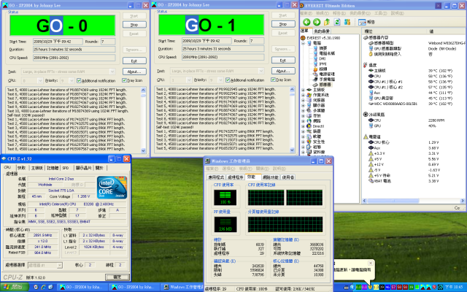Click Stop button in GO - 0 window
This screenshot has height=292, width=467.
(x=134, y=25)
